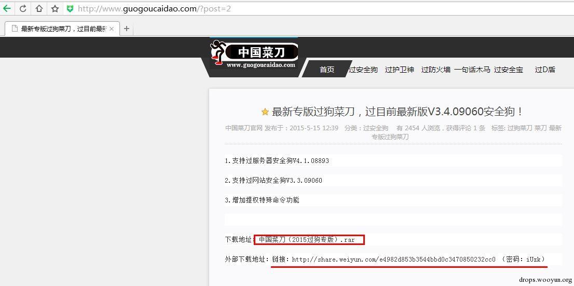Image resolution: width=574 pixels, height=286 pixels.
Task: Click the author 中国菜刀官网
Action: point(244,128)
